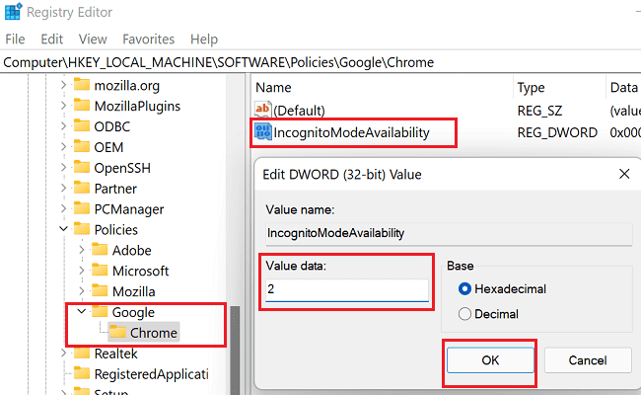Click the IncognitoModeAvailability DWORD icon
Image resolution: width=641 pixels, height=395 pixels.
pos(262,131)
